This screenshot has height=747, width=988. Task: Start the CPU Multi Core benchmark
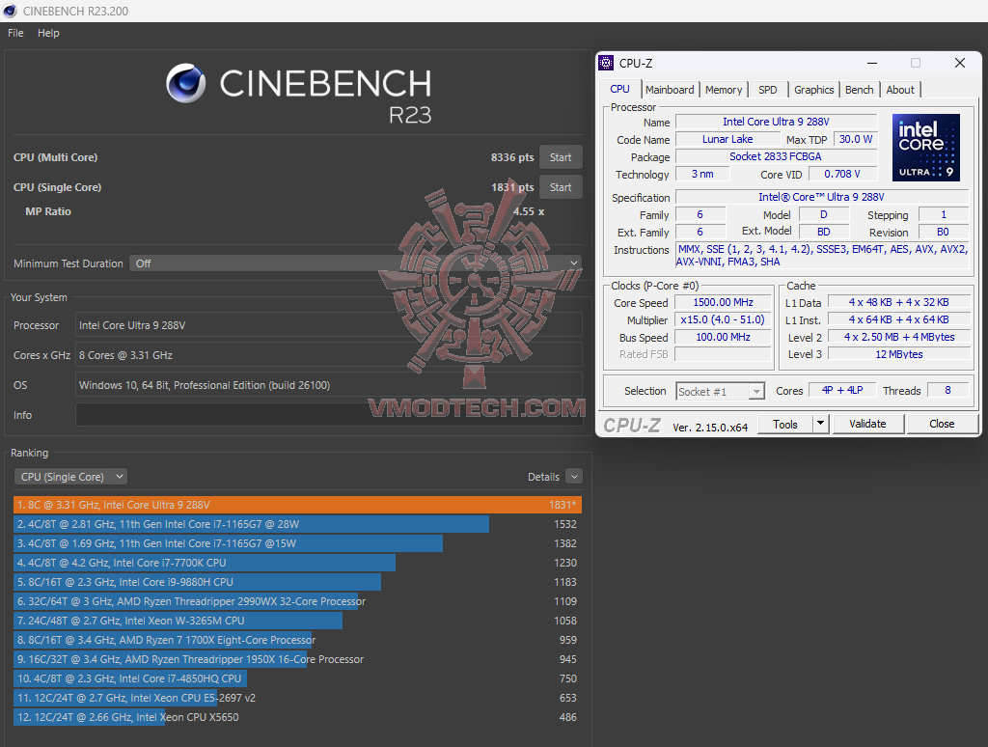coord(561,157)
